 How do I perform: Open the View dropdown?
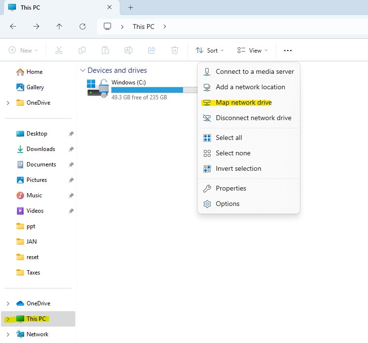click(252, 50)
